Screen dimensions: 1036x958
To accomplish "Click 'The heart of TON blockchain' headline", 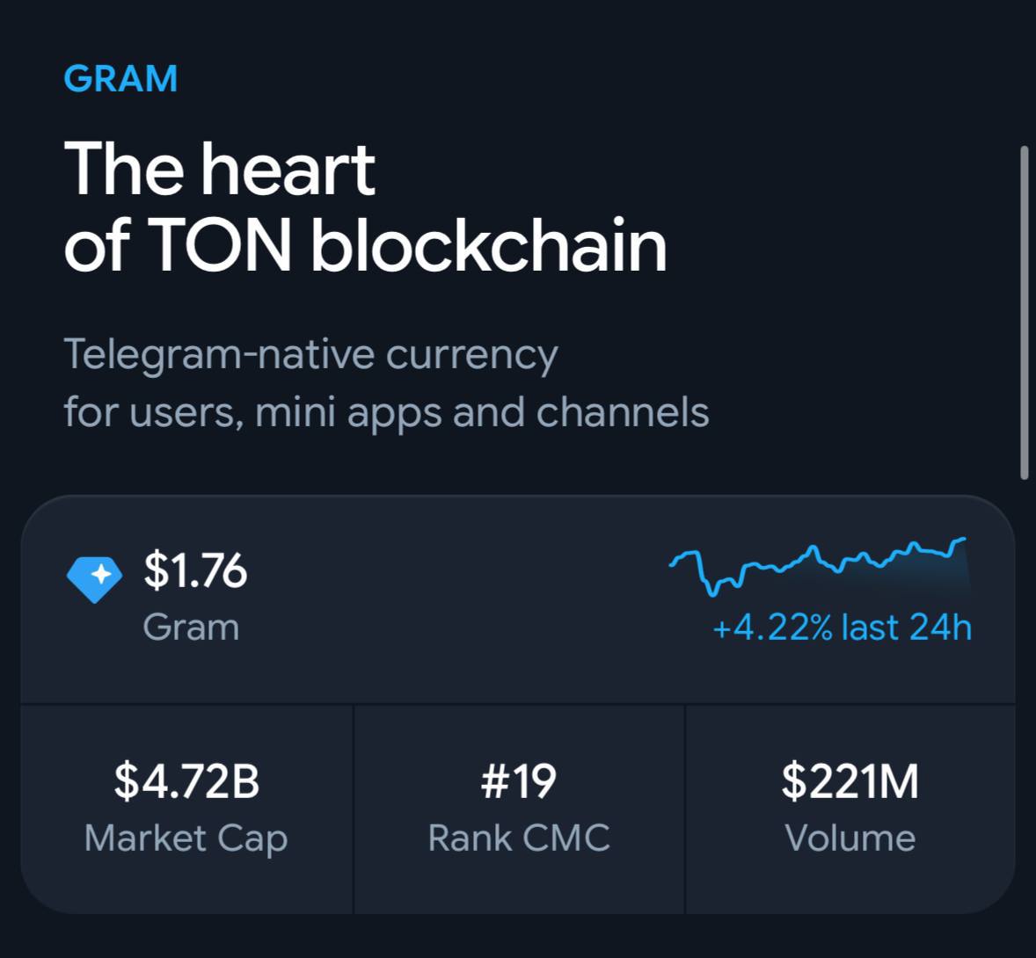I will (365, 207).
